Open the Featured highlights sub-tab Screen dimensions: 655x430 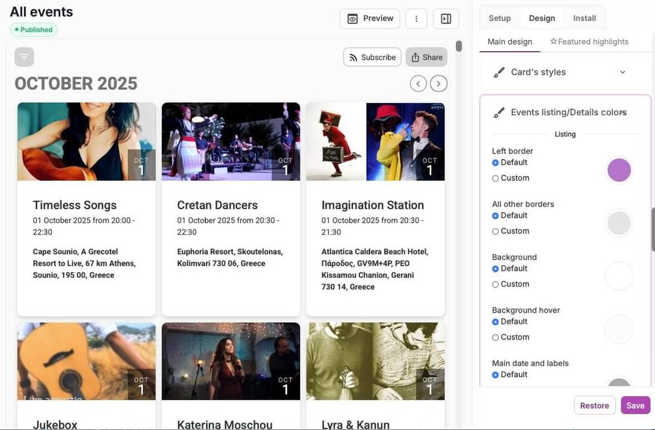pyautogui.click(x=589, y=42)
